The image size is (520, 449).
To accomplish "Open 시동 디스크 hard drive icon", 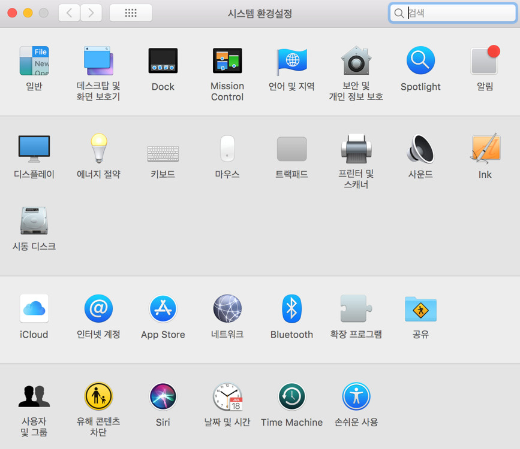I will pyautogui.click(x=34, y=220).
